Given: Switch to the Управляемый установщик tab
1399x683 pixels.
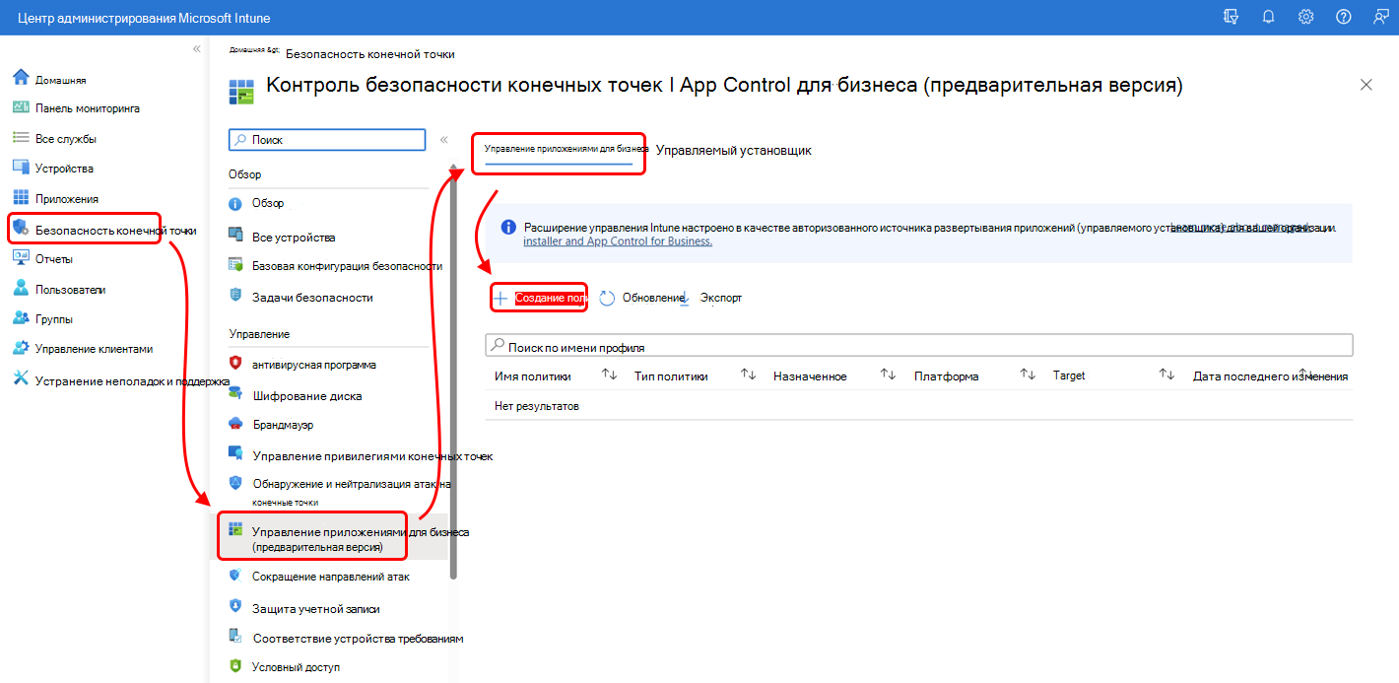Looking at the screenshot, I should tap(734, 150).
